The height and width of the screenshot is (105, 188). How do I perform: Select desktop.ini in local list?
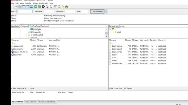(x=18, y=46)
